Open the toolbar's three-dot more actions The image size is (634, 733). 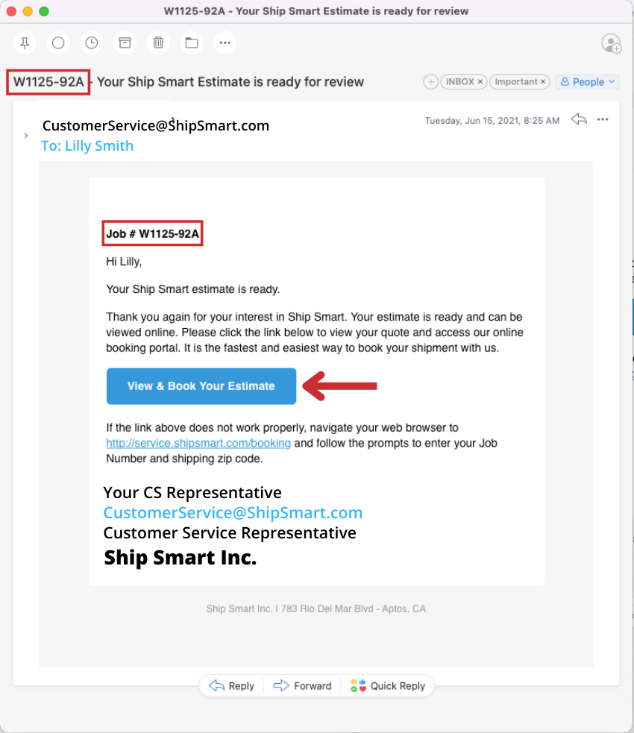pos(225,43)
